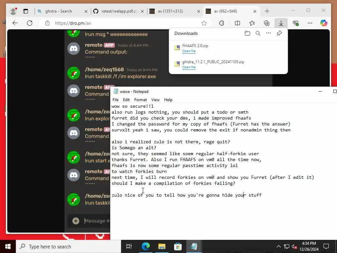The width and height of the screenshot is (337, 253).
Task: Reload the page with the refresh icon
Action: click(x=30, y=23)
